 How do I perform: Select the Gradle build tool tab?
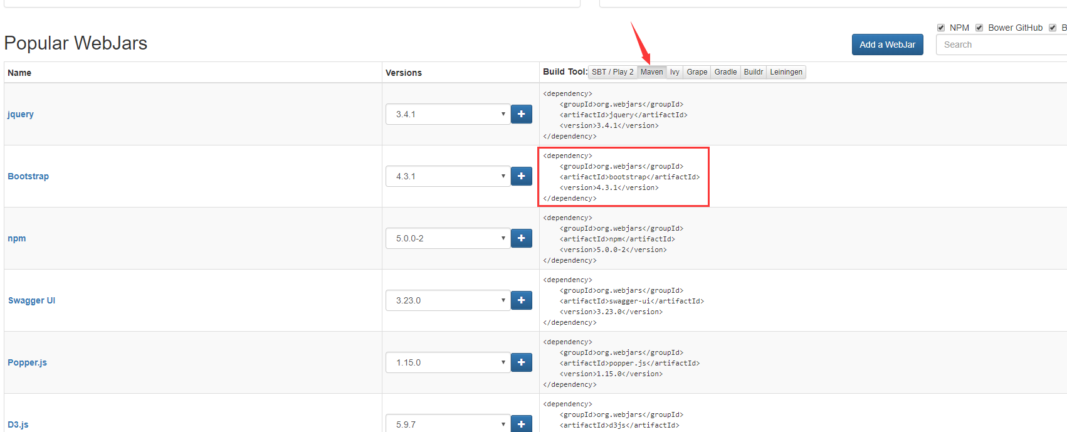[725, 72]
